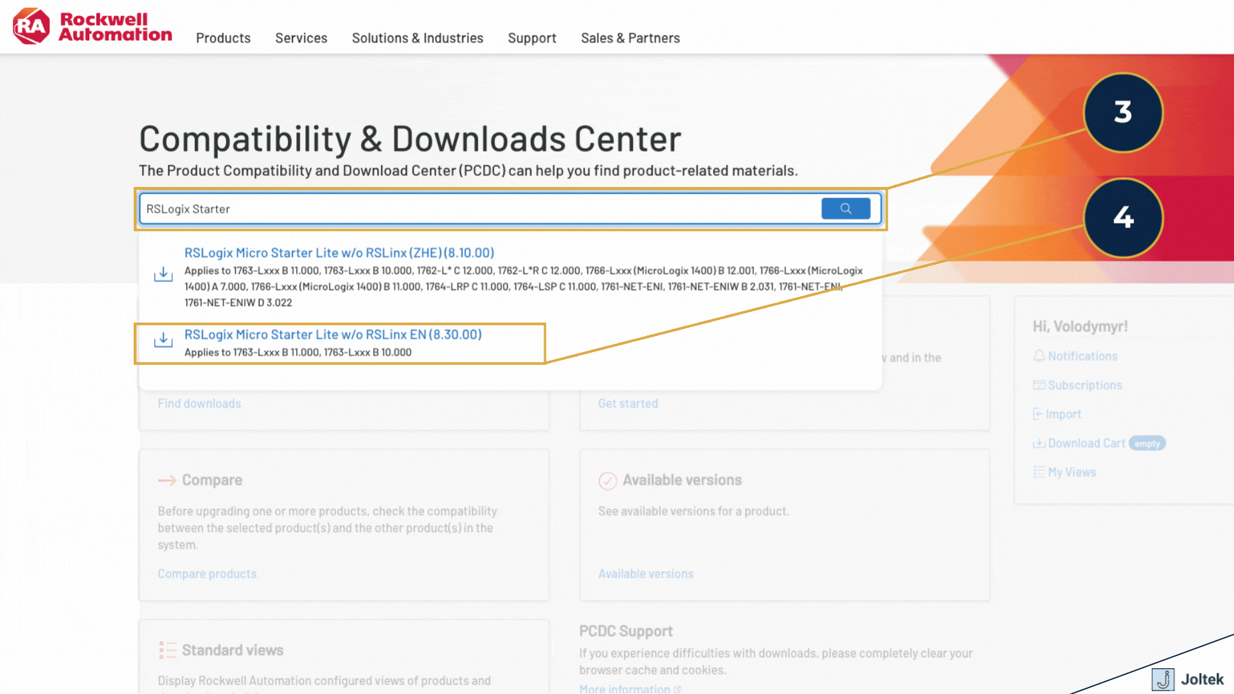Screen dimensions: 1234x694
Task: Click the Notifications bell icon
Action: coord(1039,356)
